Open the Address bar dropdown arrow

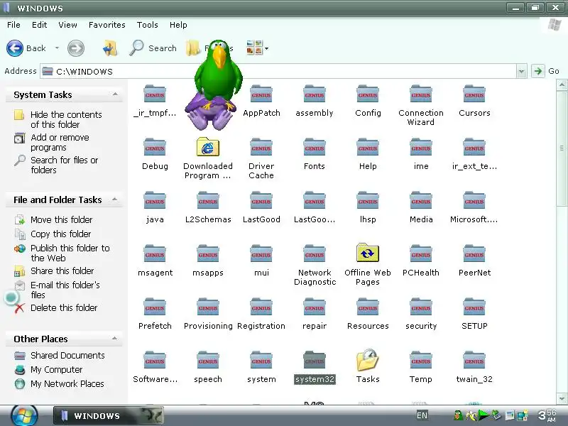[x=521, y=72]
